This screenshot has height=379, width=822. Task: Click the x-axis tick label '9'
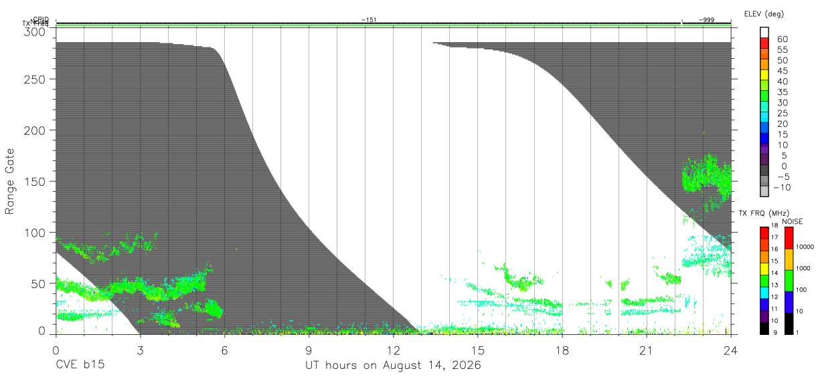pos(309,350)
